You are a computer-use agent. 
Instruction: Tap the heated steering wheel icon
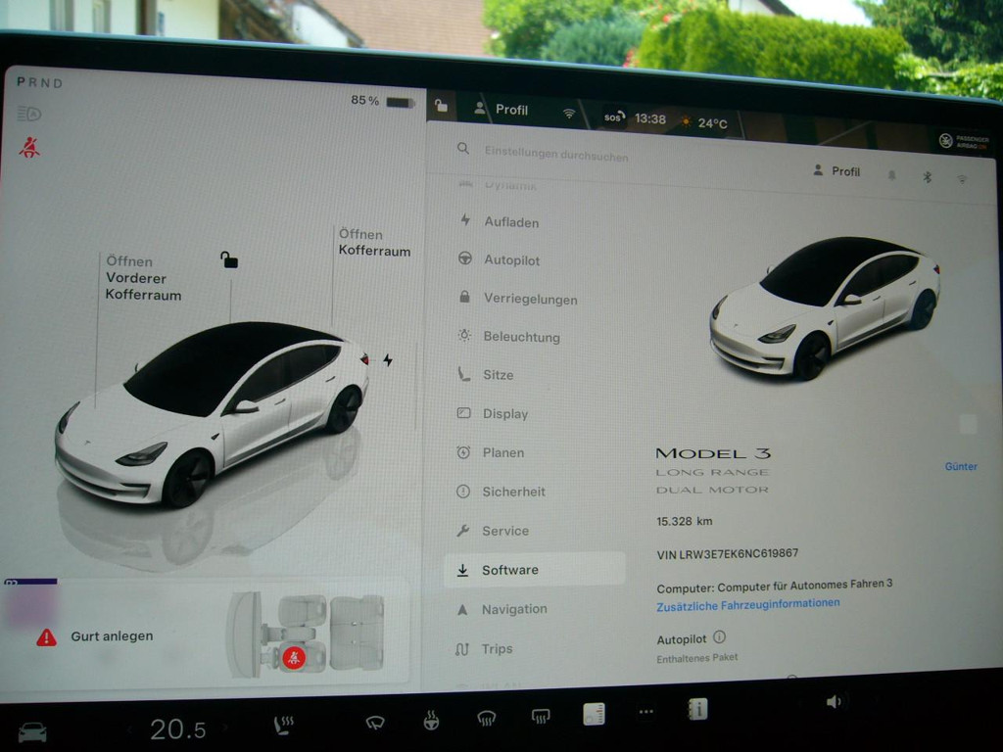click(431, 721)
